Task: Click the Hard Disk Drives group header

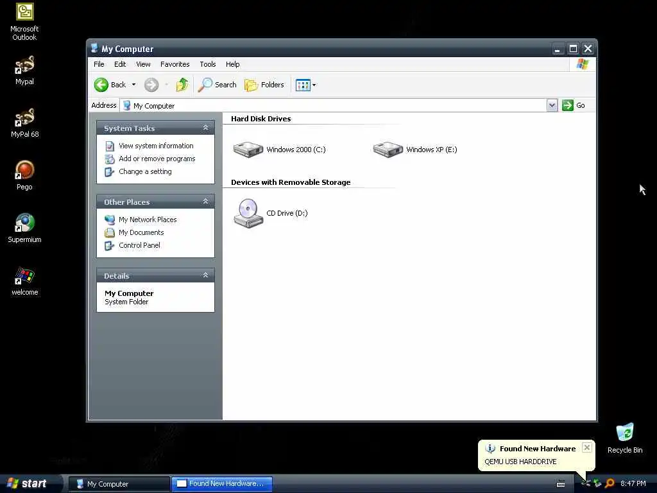Action: click(x=260, y=119)
